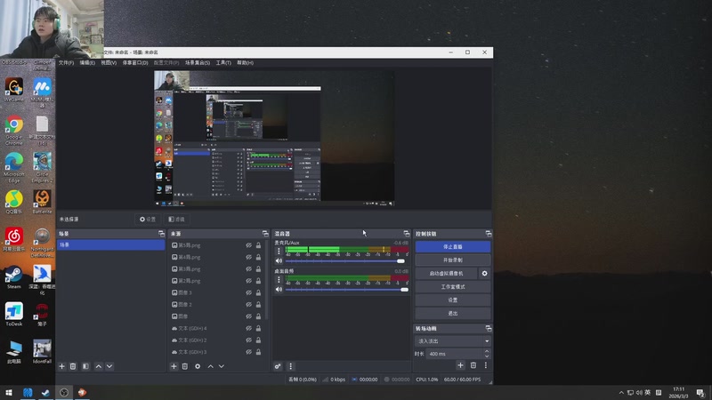Add a source with plus icon in 来源 panel
This screenshot has width=712, height=400.
(x=174, y=366)
